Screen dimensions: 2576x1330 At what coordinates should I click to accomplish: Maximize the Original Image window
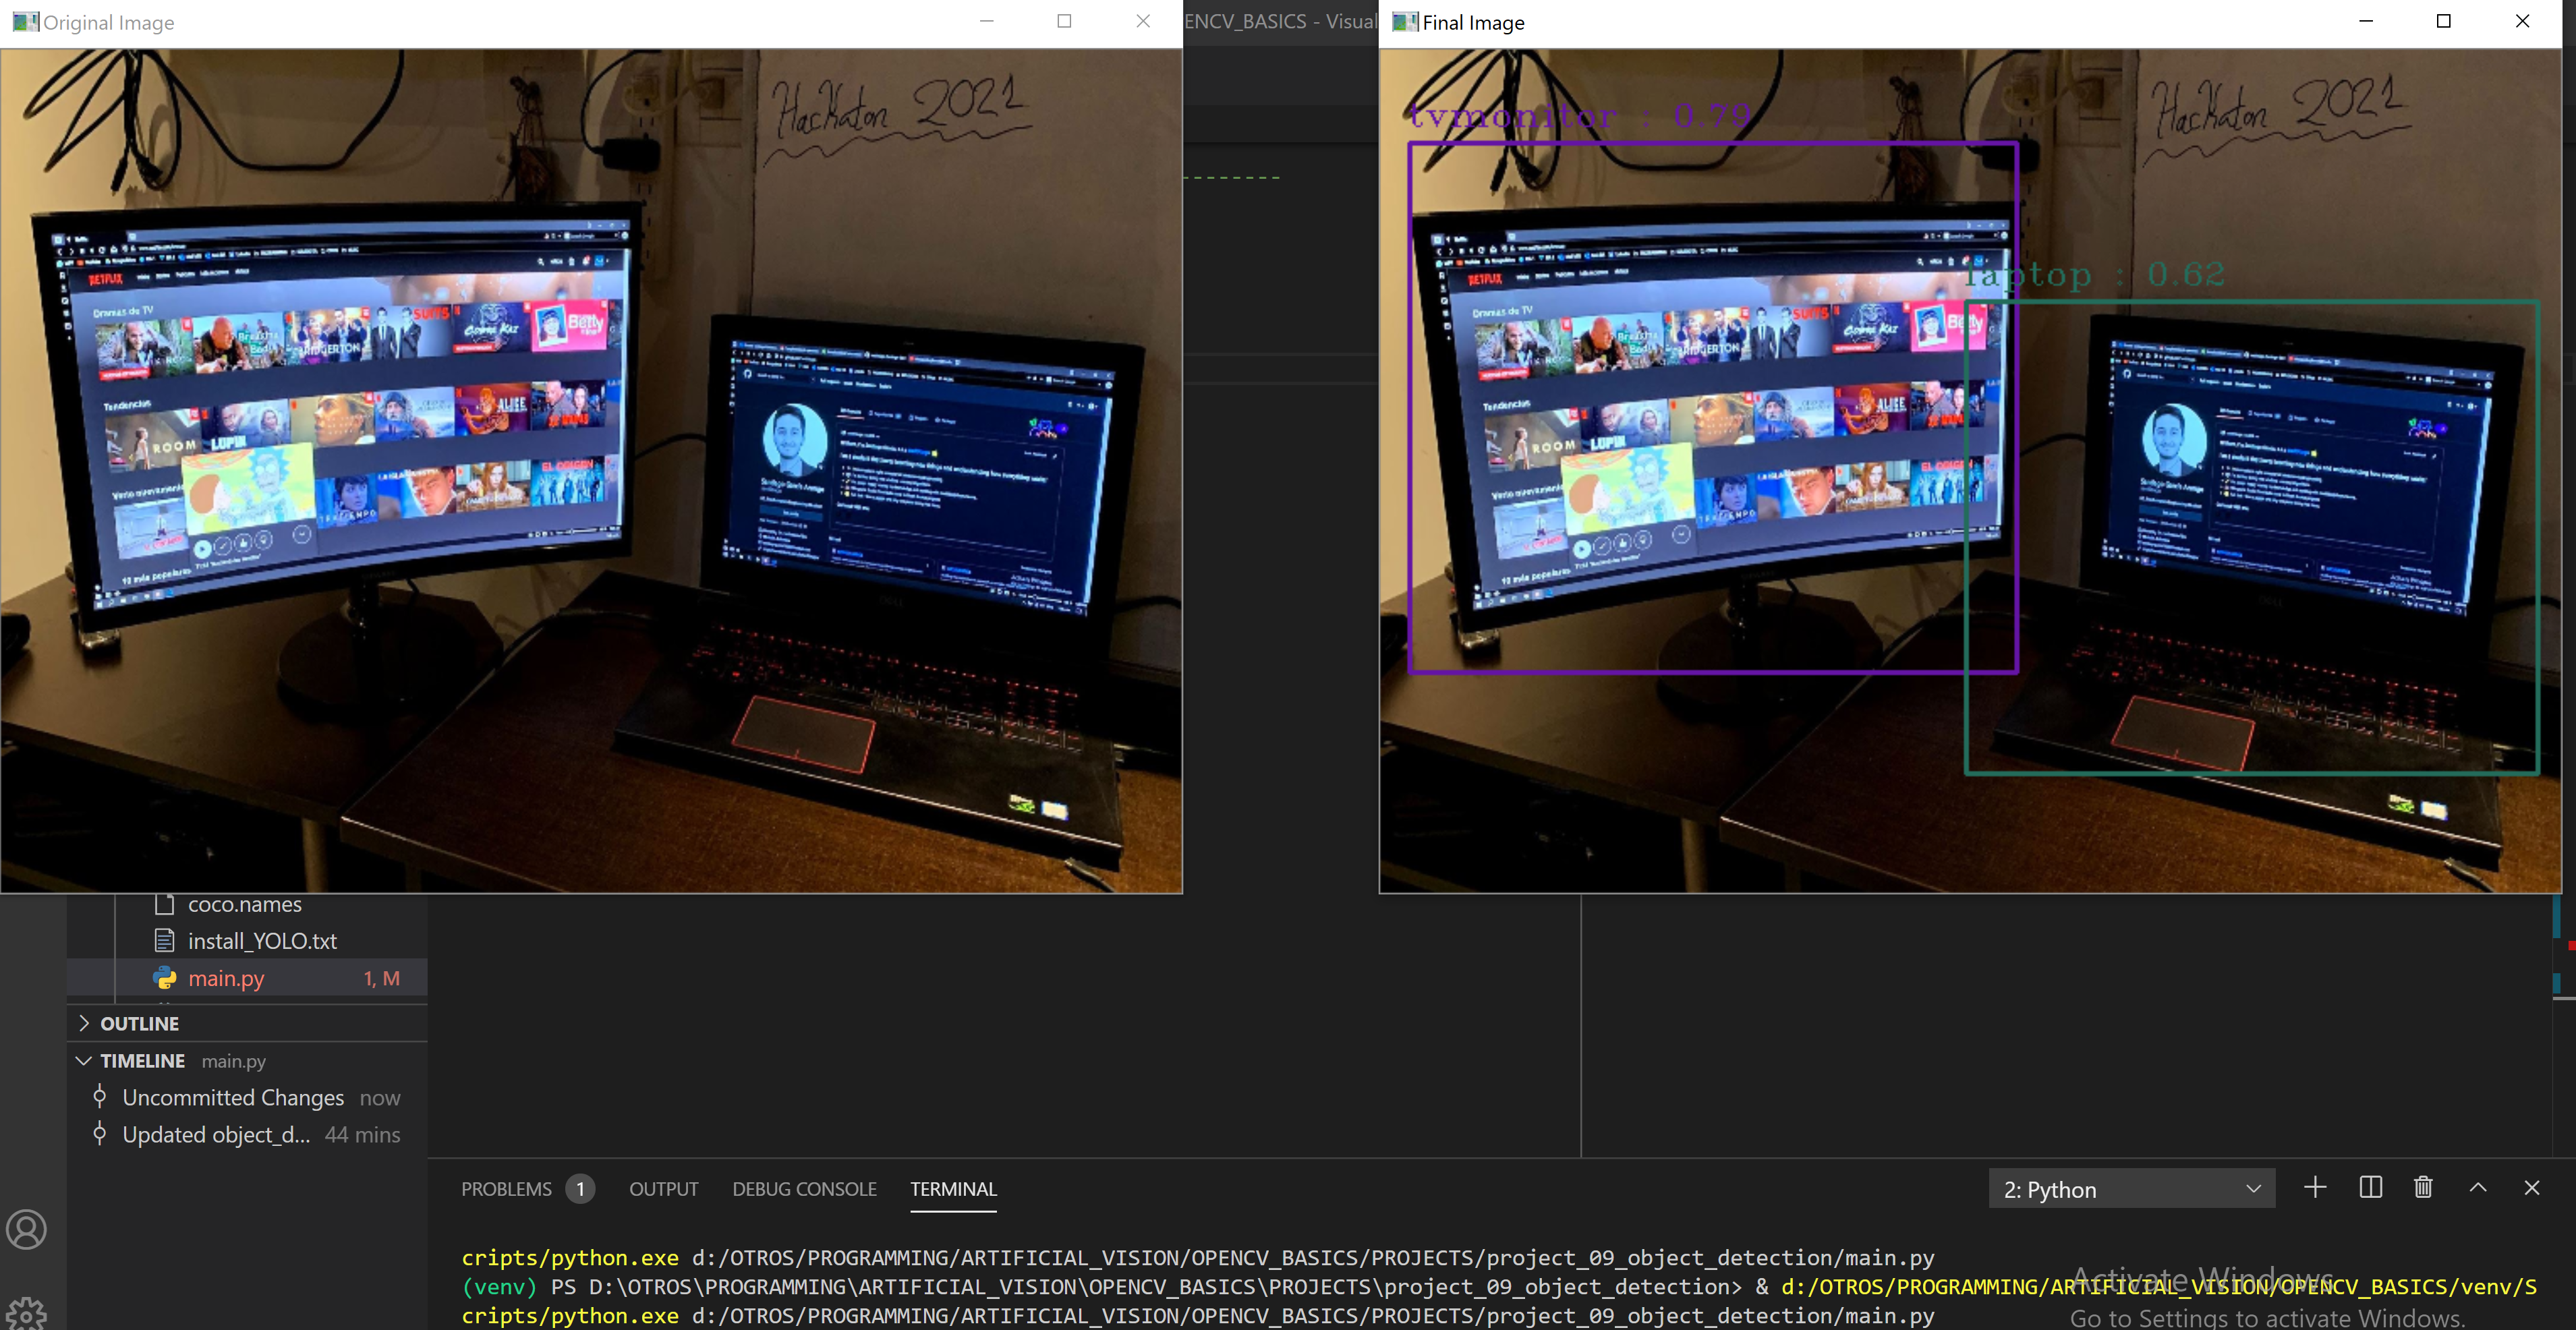point(1064,21)
